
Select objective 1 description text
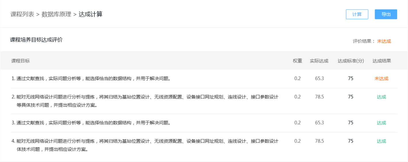pyautogui.click(x=91, y=79)
